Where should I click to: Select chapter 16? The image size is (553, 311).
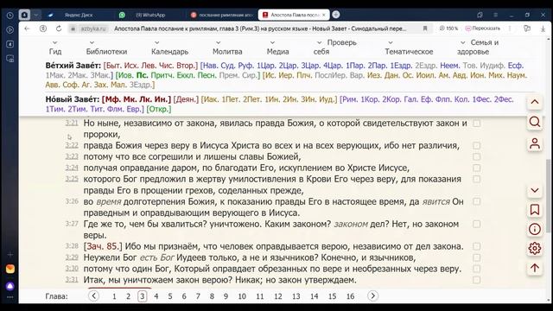(x=350, y=296)
